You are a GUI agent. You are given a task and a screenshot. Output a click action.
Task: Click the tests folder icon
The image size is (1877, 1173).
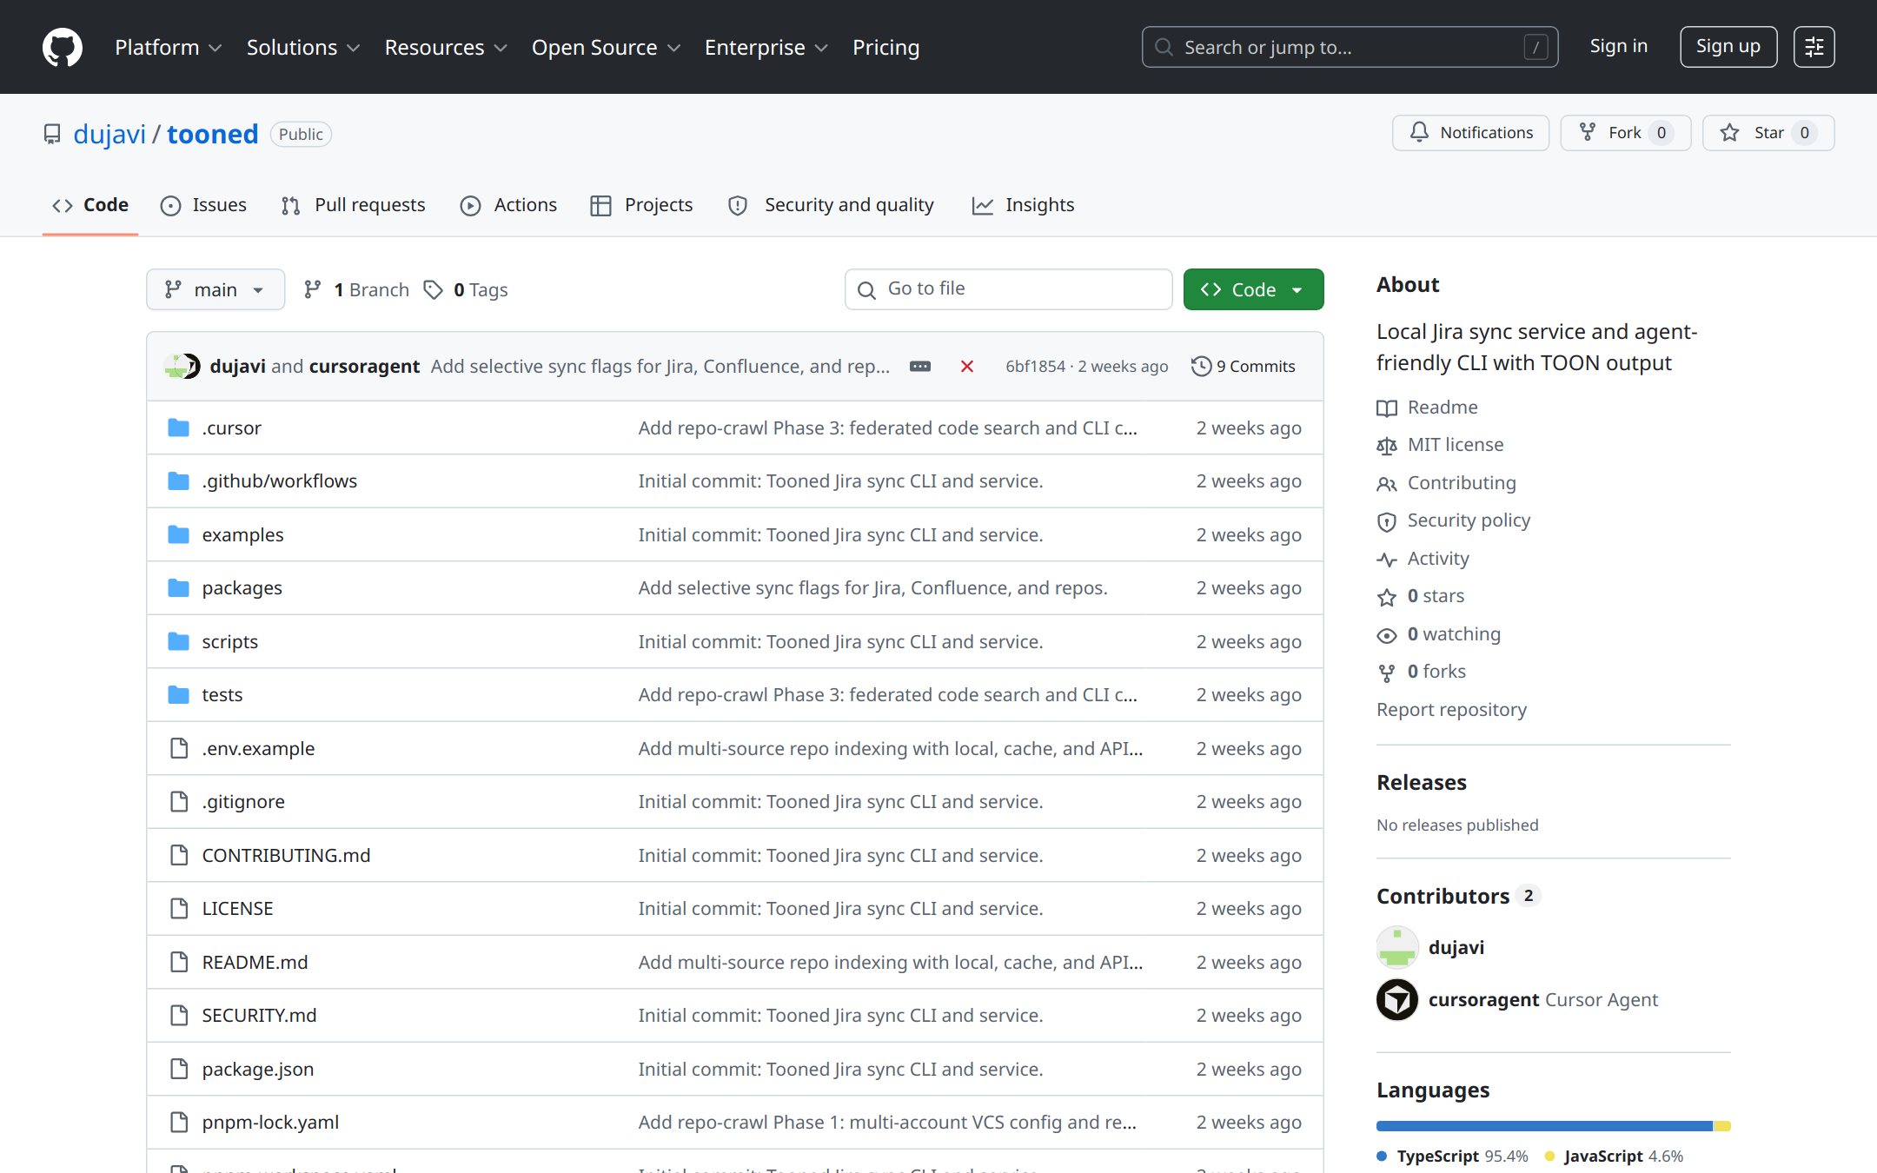178,695
